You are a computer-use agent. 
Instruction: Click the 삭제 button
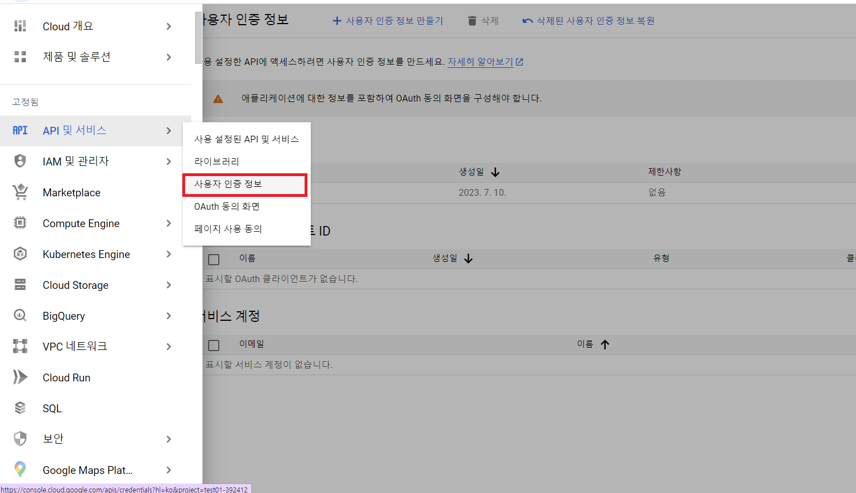pyautogui.click(x=483, y=21)
